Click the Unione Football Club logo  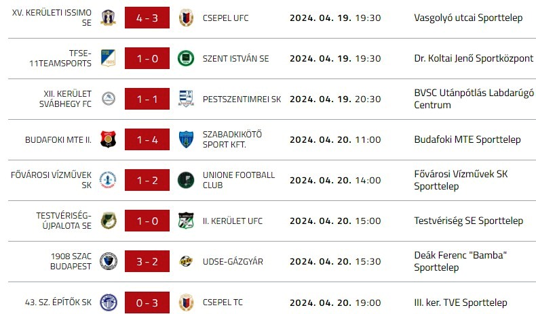[x=185, y=180]
